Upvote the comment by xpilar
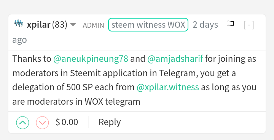274x140 pixels. click(x=22, y=123)
